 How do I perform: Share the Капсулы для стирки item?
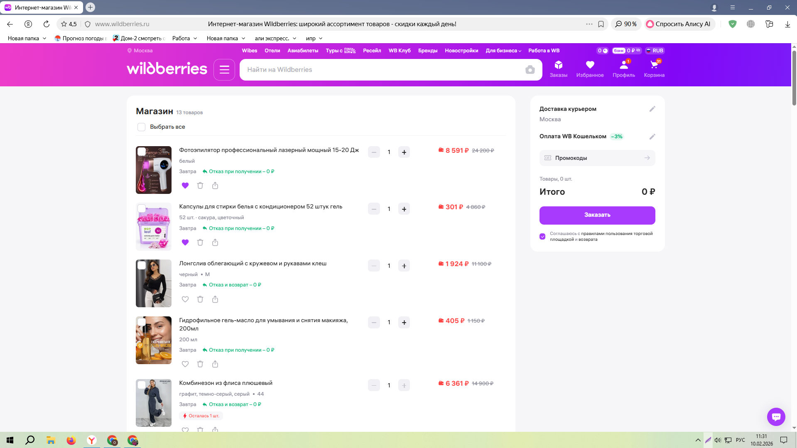pos(215,242)
